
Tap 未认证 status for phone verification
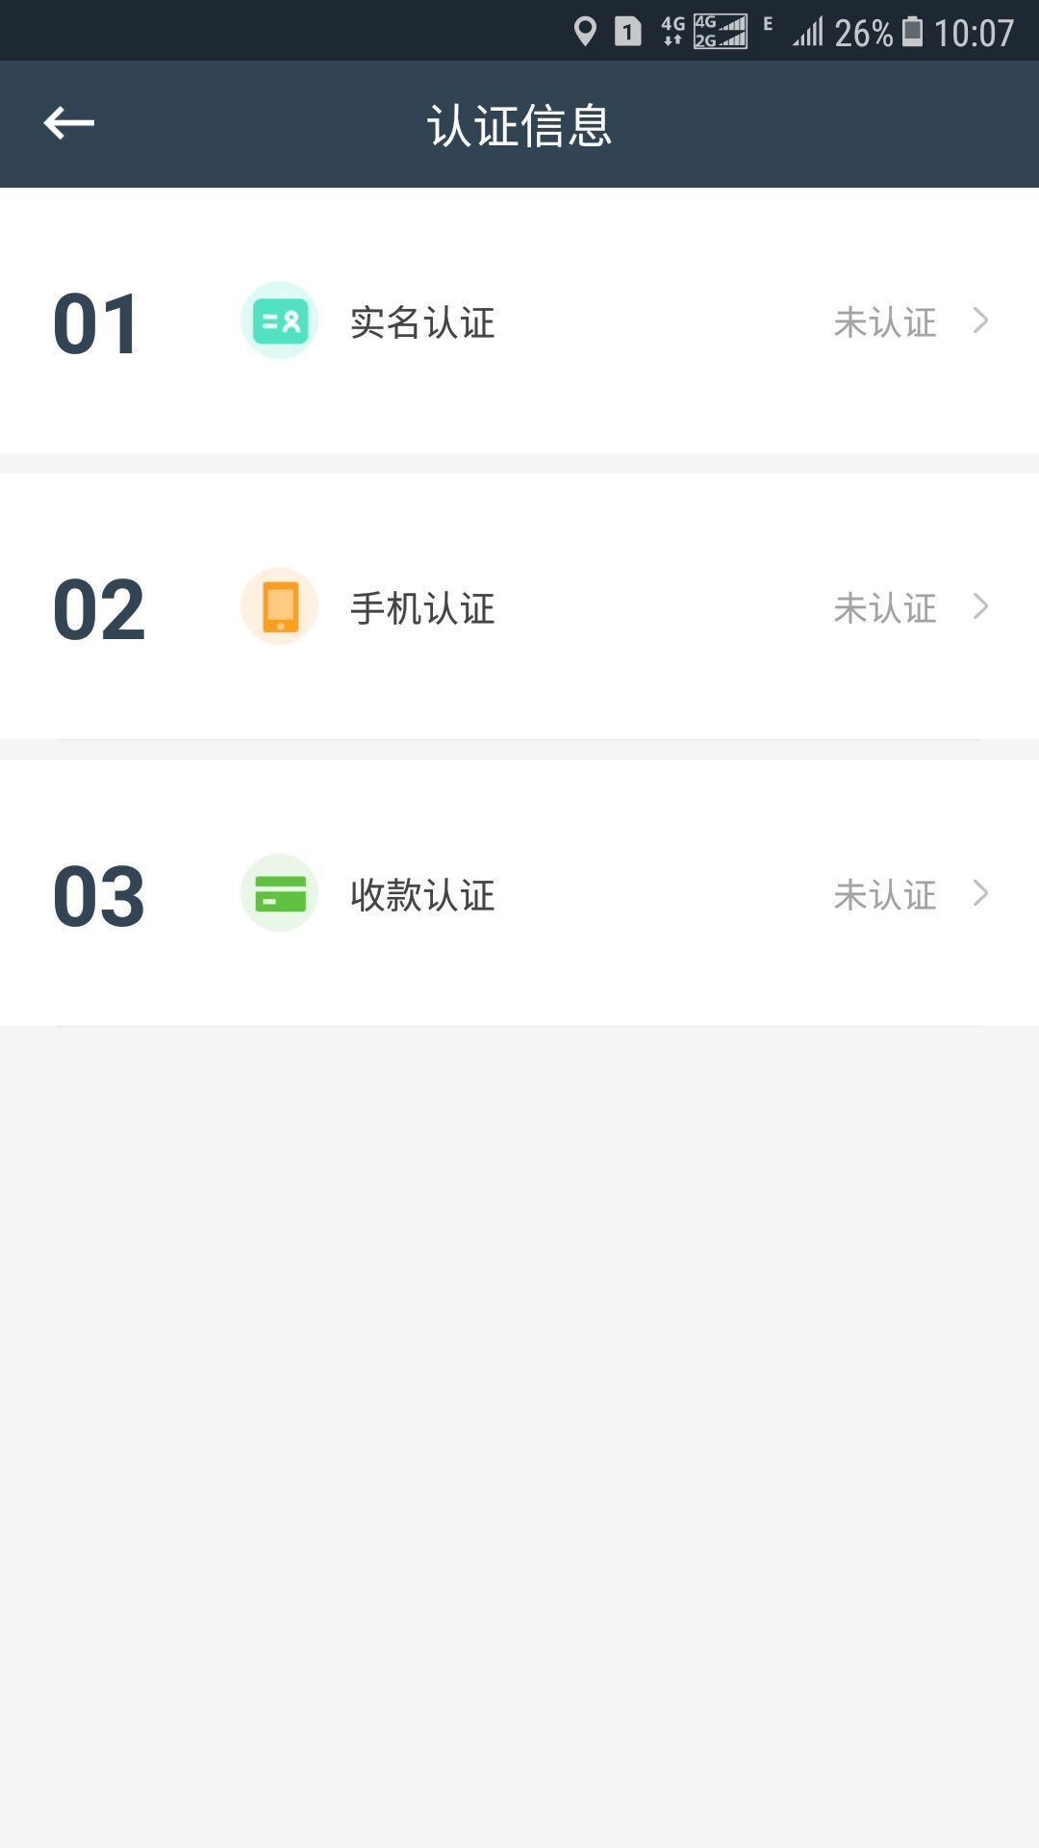[x=884, y=608]
